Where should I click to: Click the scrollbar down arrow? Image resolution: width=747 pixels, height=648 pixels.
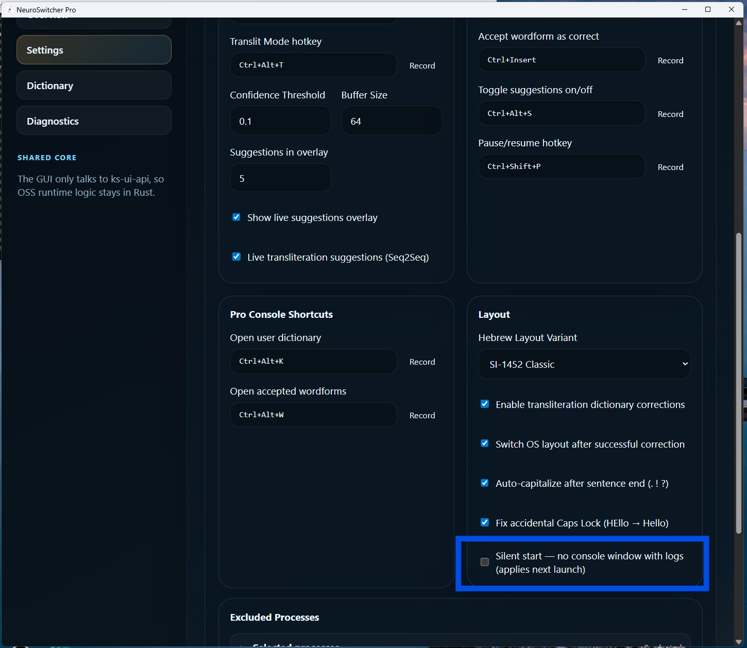coord(739,642)
